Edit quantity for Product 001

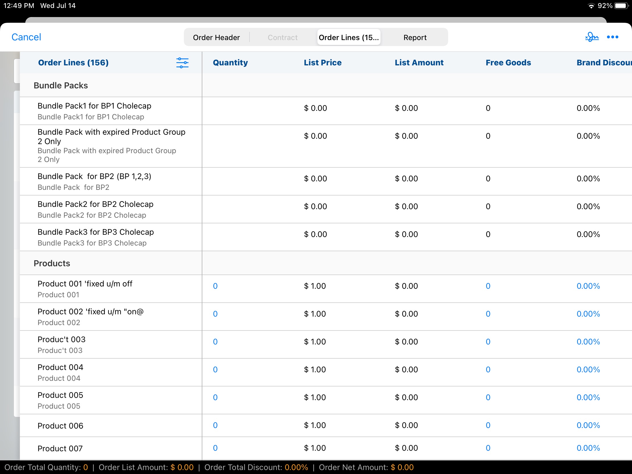tap(215, 286)
